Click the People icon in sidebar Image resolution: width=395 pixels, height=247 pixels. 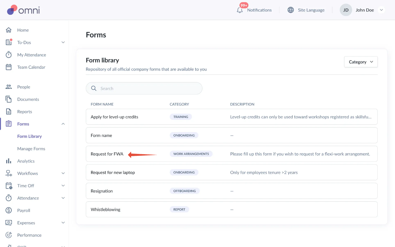coord(9,87)
